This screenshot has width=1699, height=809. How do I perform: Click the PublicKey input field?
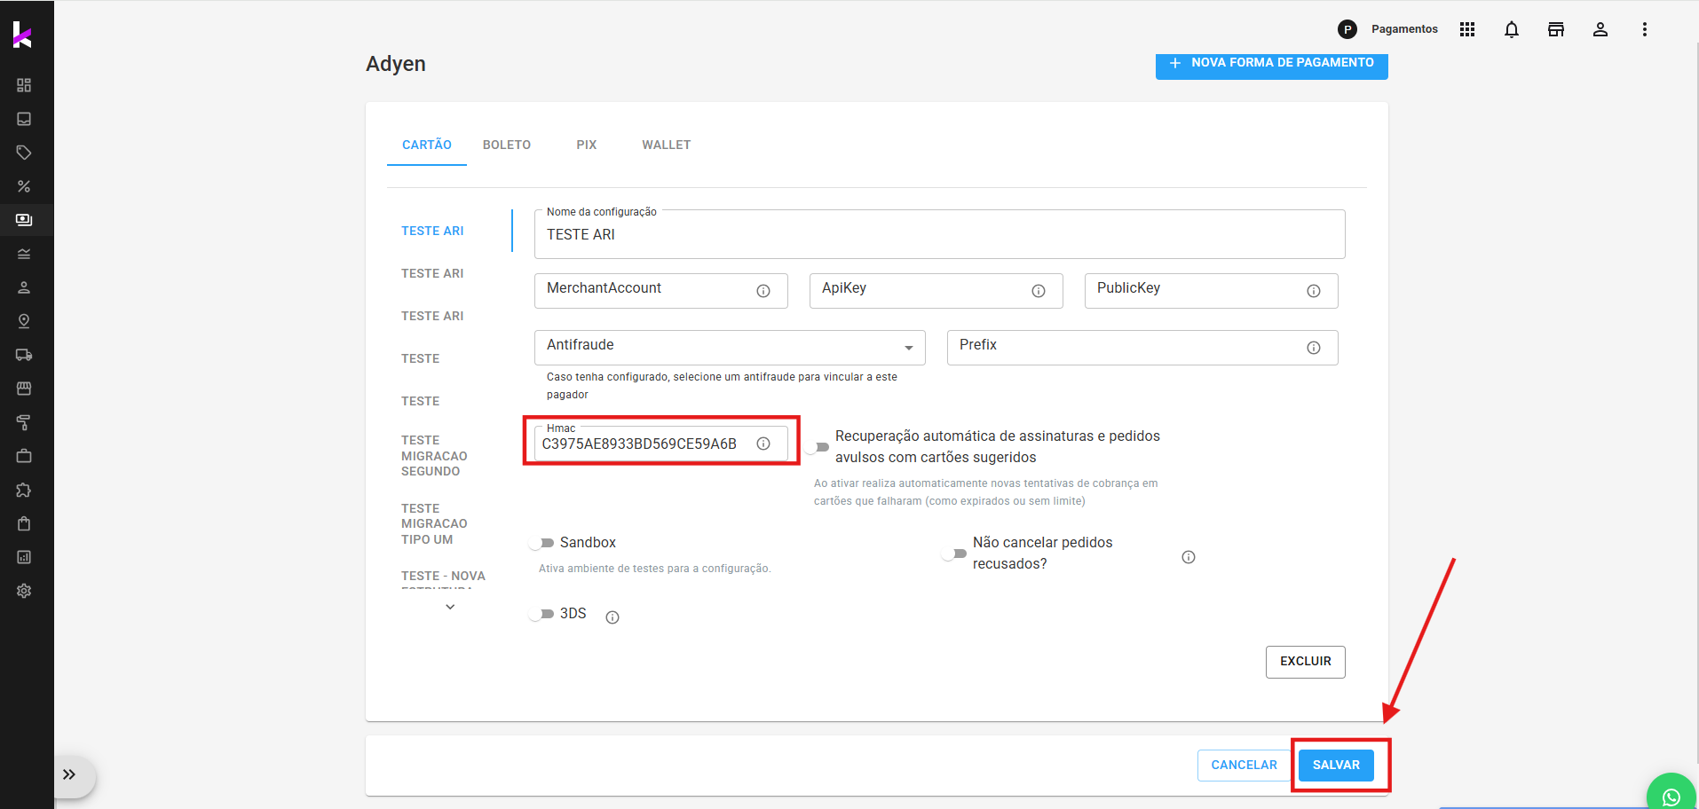[1212, 291]
